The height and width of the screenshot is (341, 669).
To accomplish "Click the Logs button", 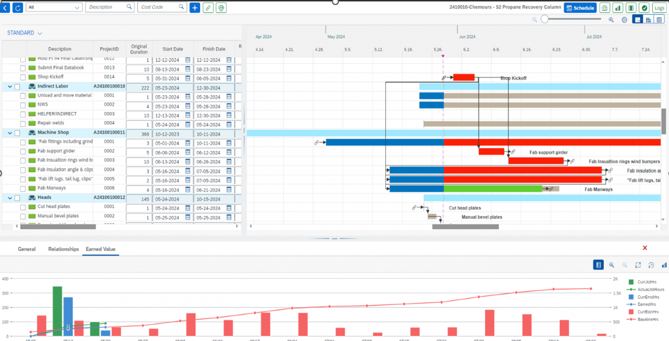I will [658, 8].
